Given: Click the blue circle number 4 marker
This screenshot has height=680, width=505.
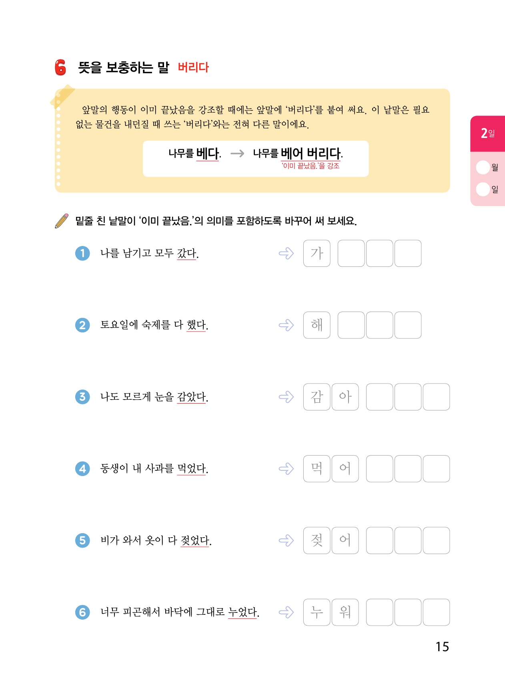Looking at the screenshot, I should pos(82,468).
